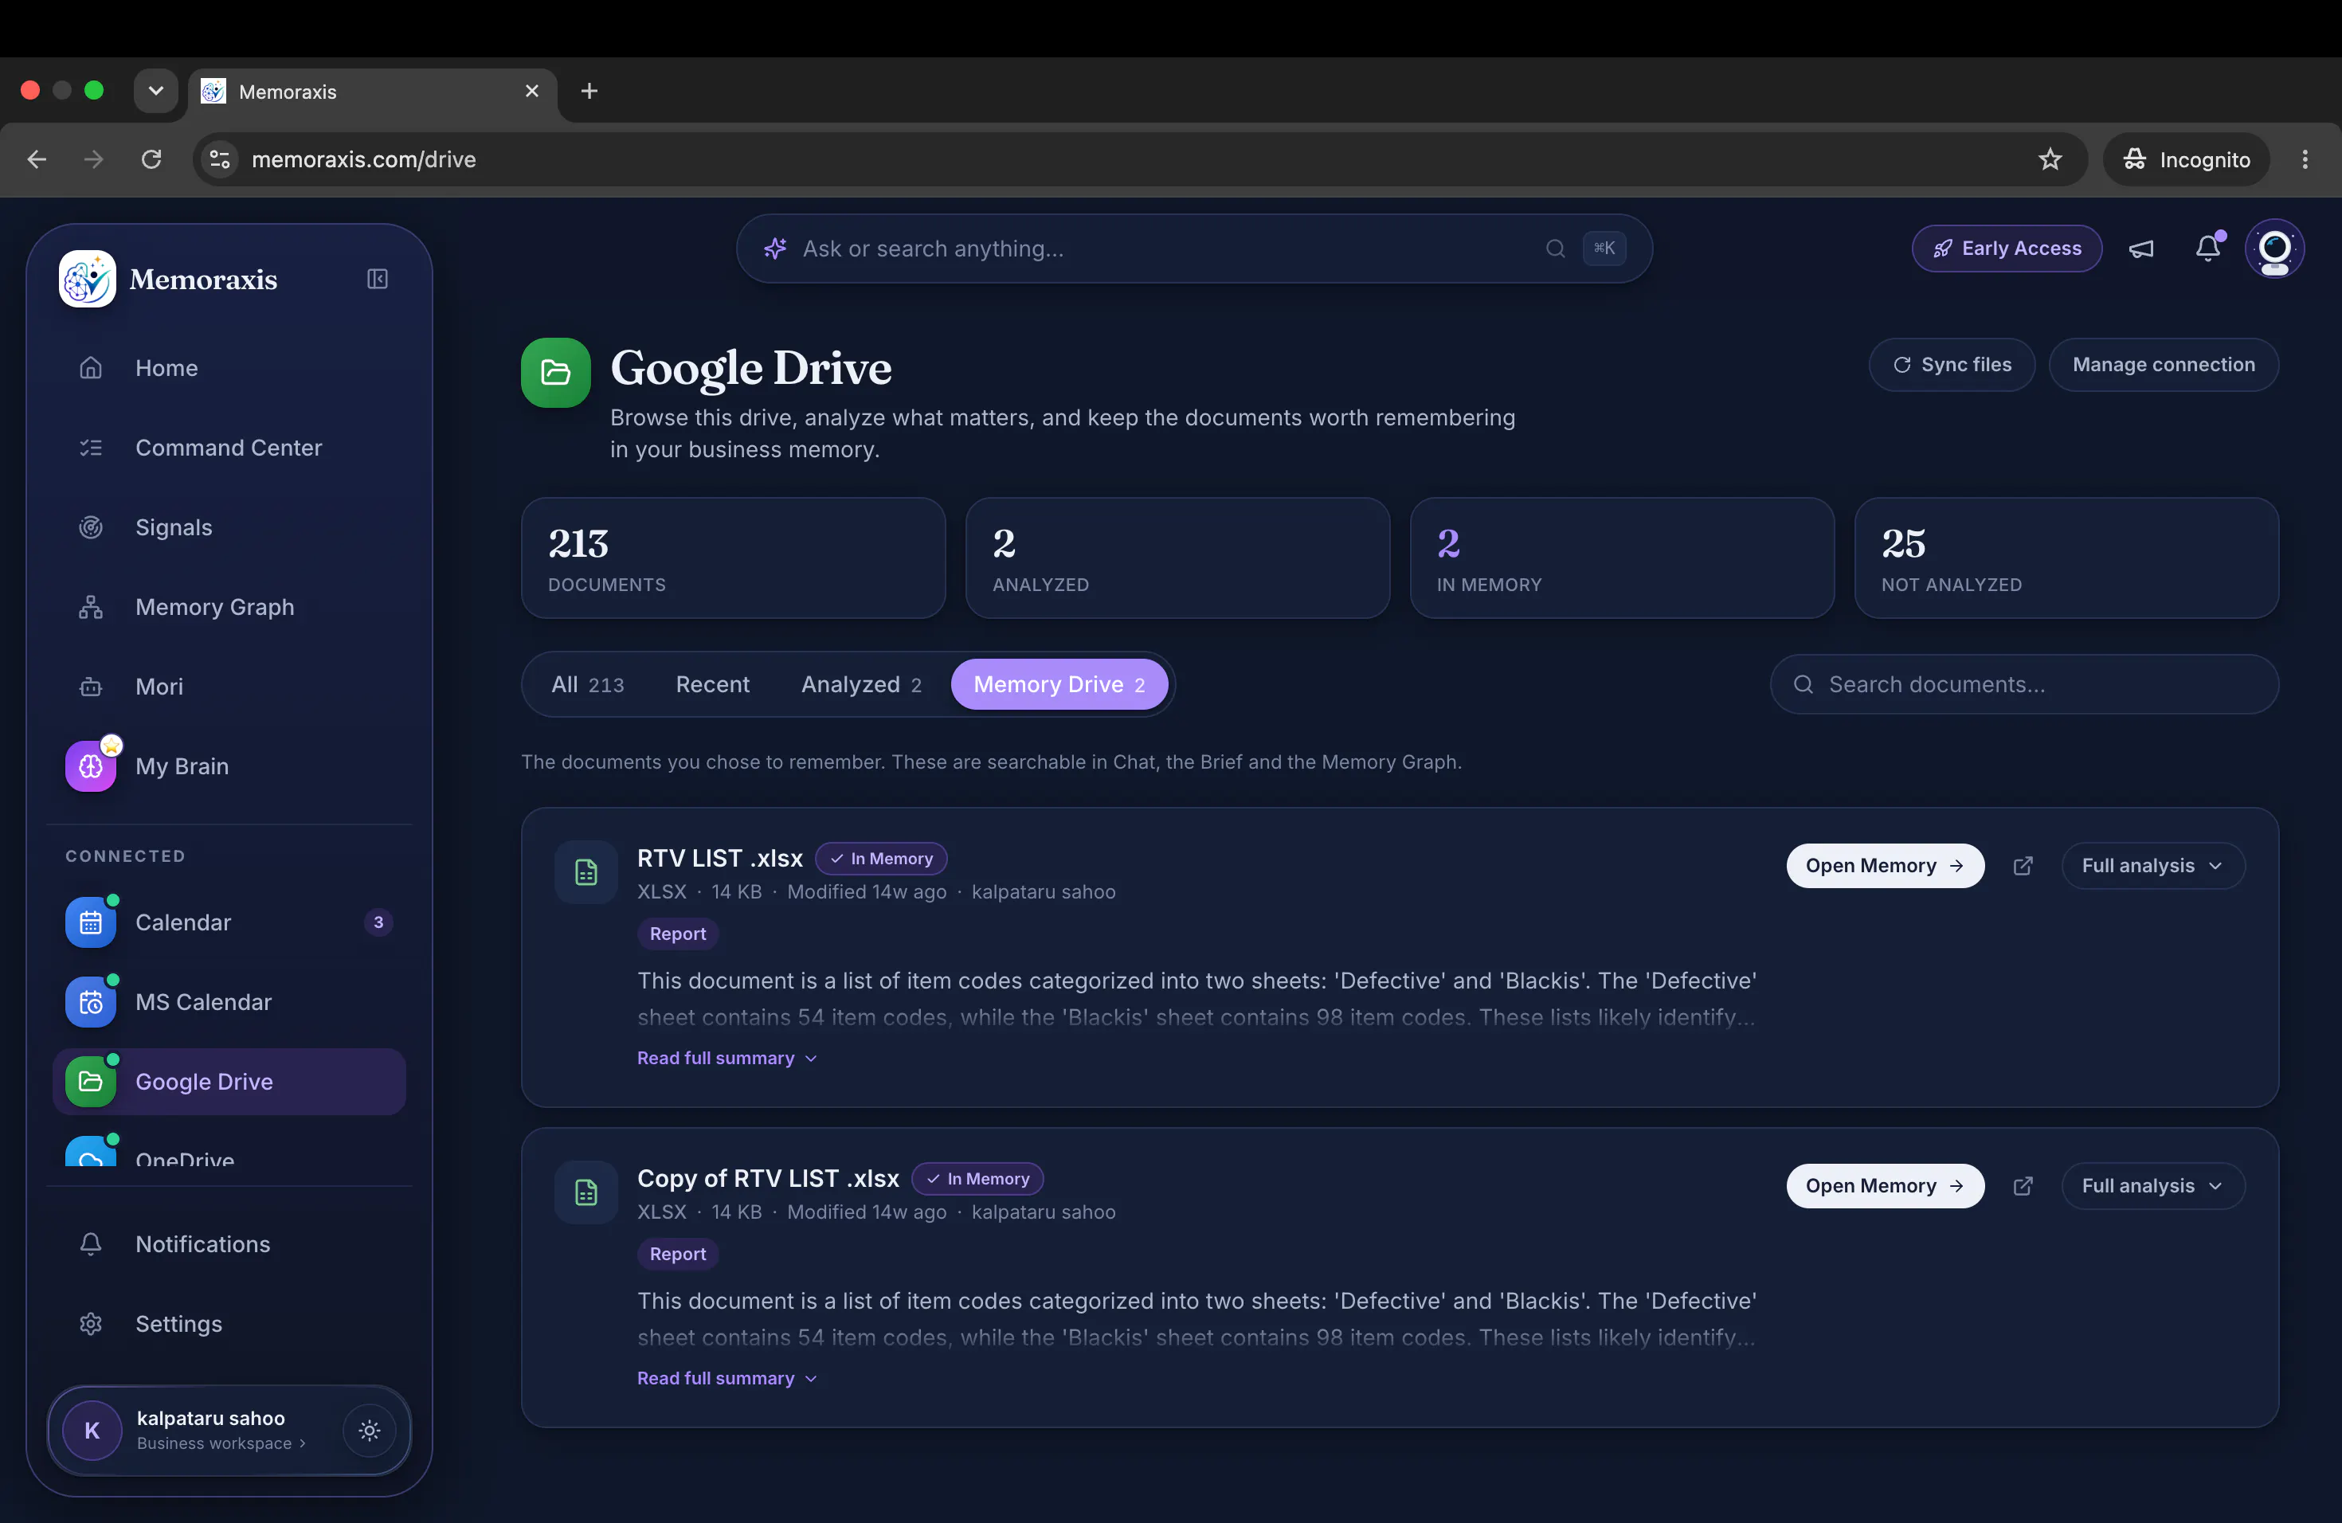The image size is (2342, 1523).
Task: Collapse the sidebar with the panel icon
Action: pos(377,280)
